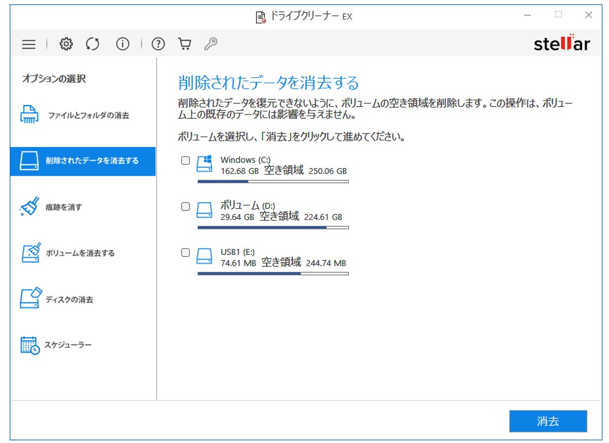Click the volume erase brush icon
The width and height of the screenshot is (609, 443).
(x=31, y=253)
